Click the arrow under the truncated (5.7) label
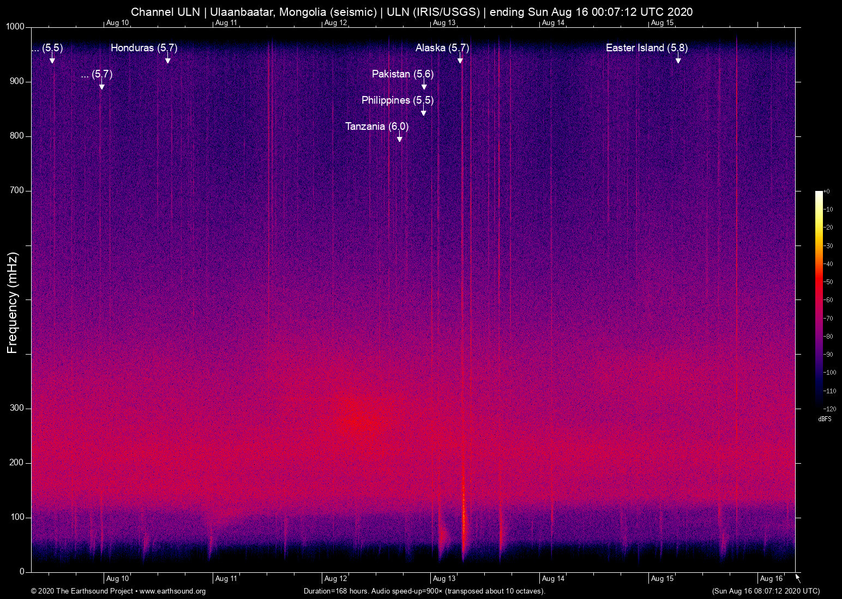Viewport: 842px width, 599px height. (102, 86)
